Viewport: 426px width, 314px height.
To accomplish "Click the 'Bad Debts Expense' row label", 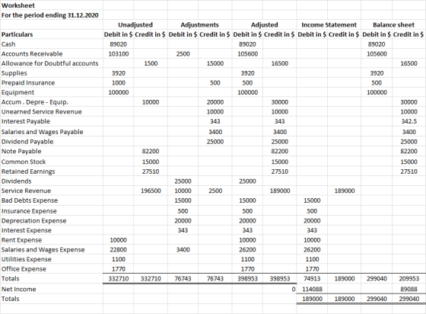I will 30,200.
